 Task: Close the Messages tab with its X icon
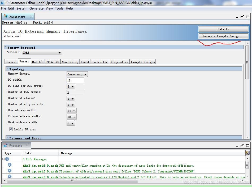pos(28,145)
